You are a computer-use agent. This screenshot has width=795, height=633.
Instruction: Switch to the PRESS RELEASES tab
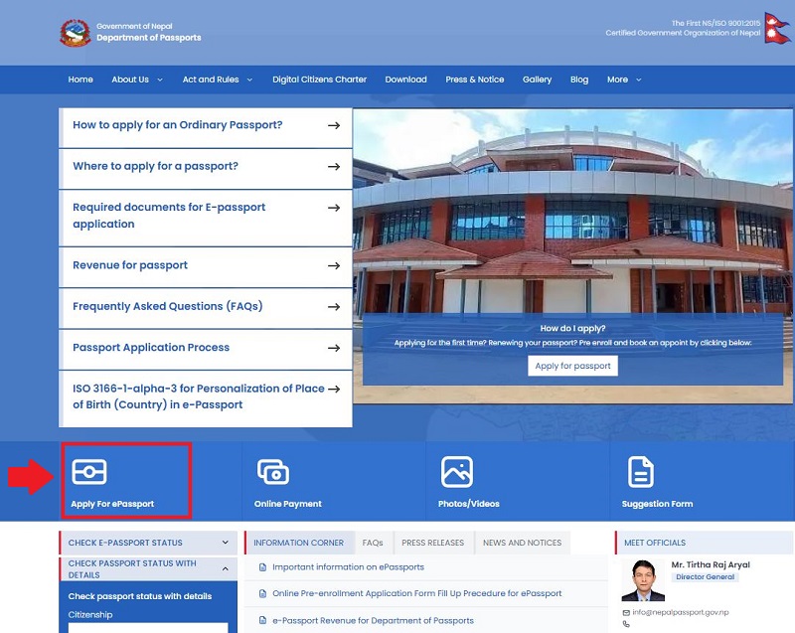[x=434, y=543]
